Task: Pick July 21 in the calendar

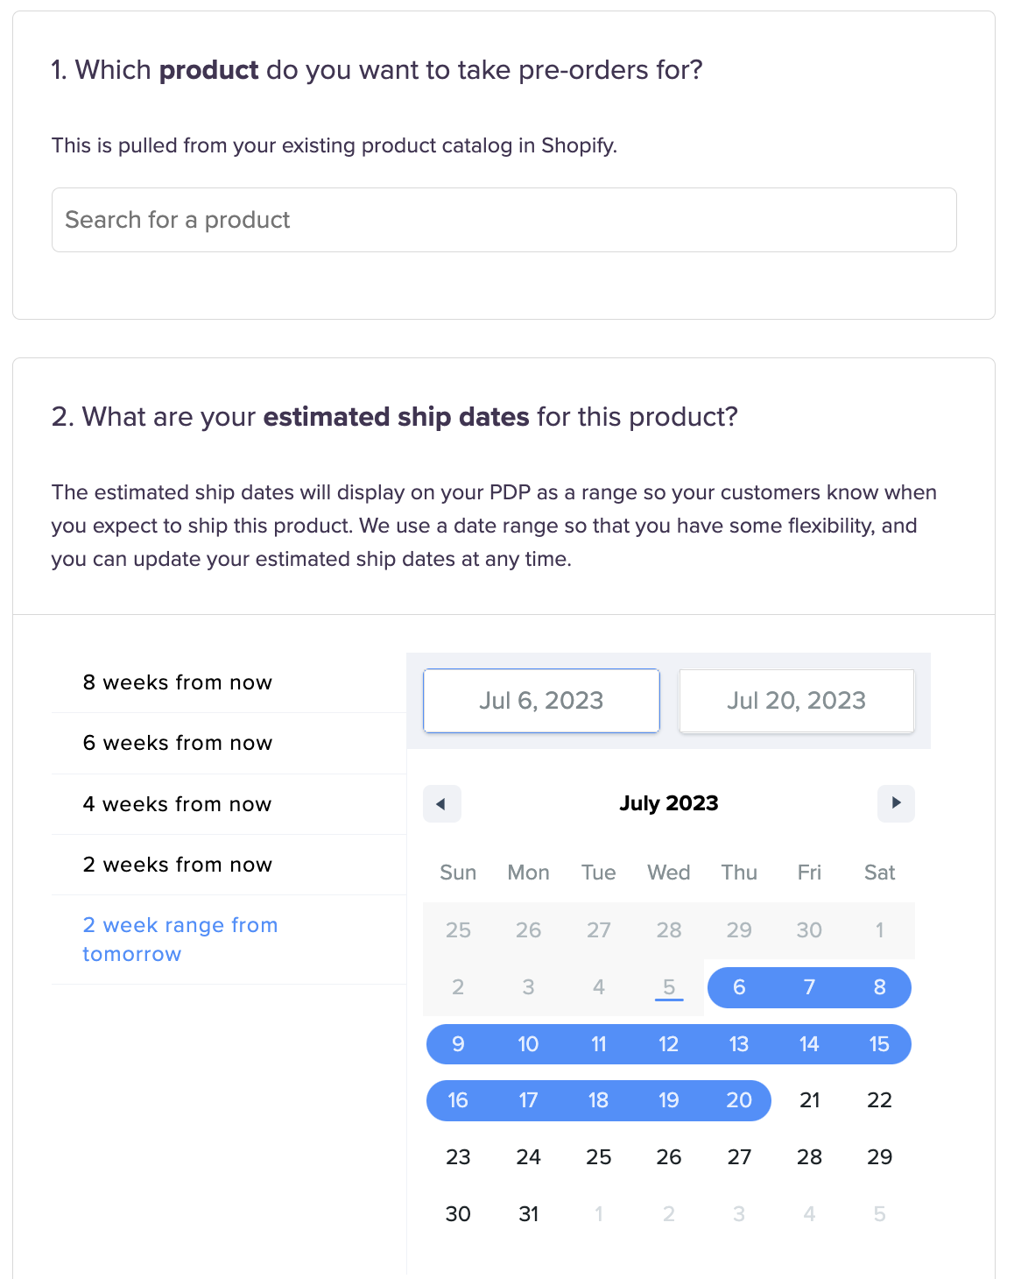Action: [810, 1100]
